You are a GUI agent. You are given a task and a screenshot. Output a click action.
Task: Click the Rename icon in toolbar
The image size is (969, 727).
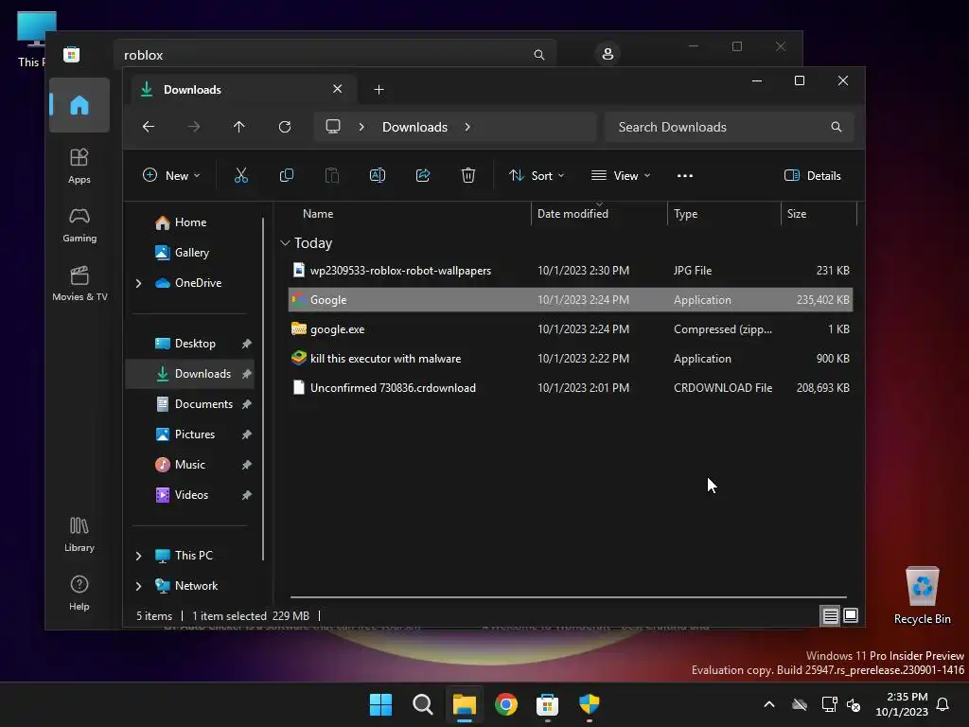(x=378, y=175)
